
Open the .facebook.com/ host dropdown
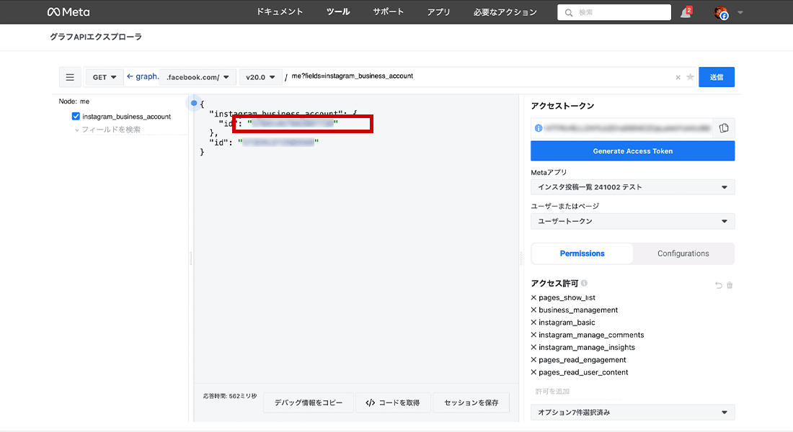pyautogui.click(x=198, y=77)
